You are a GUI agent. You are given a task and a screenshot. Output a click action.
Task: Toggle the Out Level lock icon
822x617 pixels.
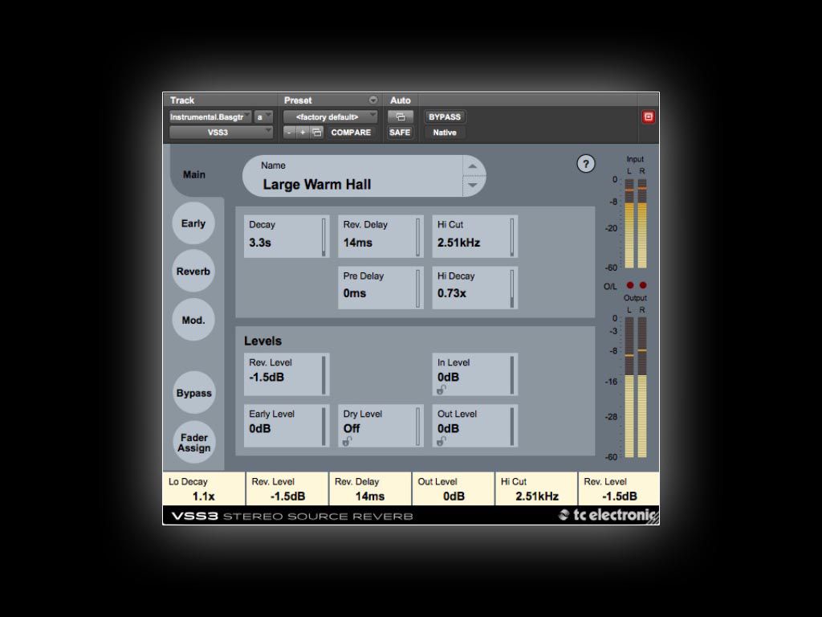(442, 441)
